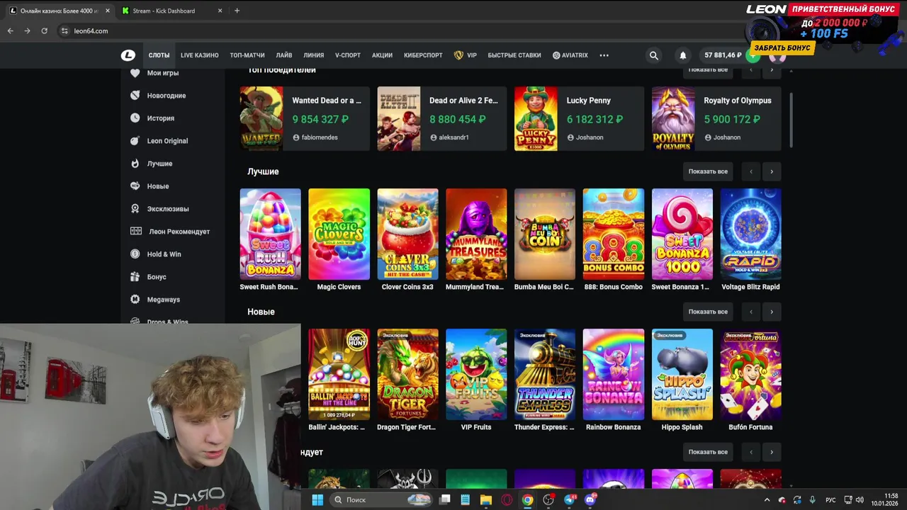Click the ЗАБРАТЬ БОНУС banner button
Viewport: 907px width, 510px height.
[782, 47]
